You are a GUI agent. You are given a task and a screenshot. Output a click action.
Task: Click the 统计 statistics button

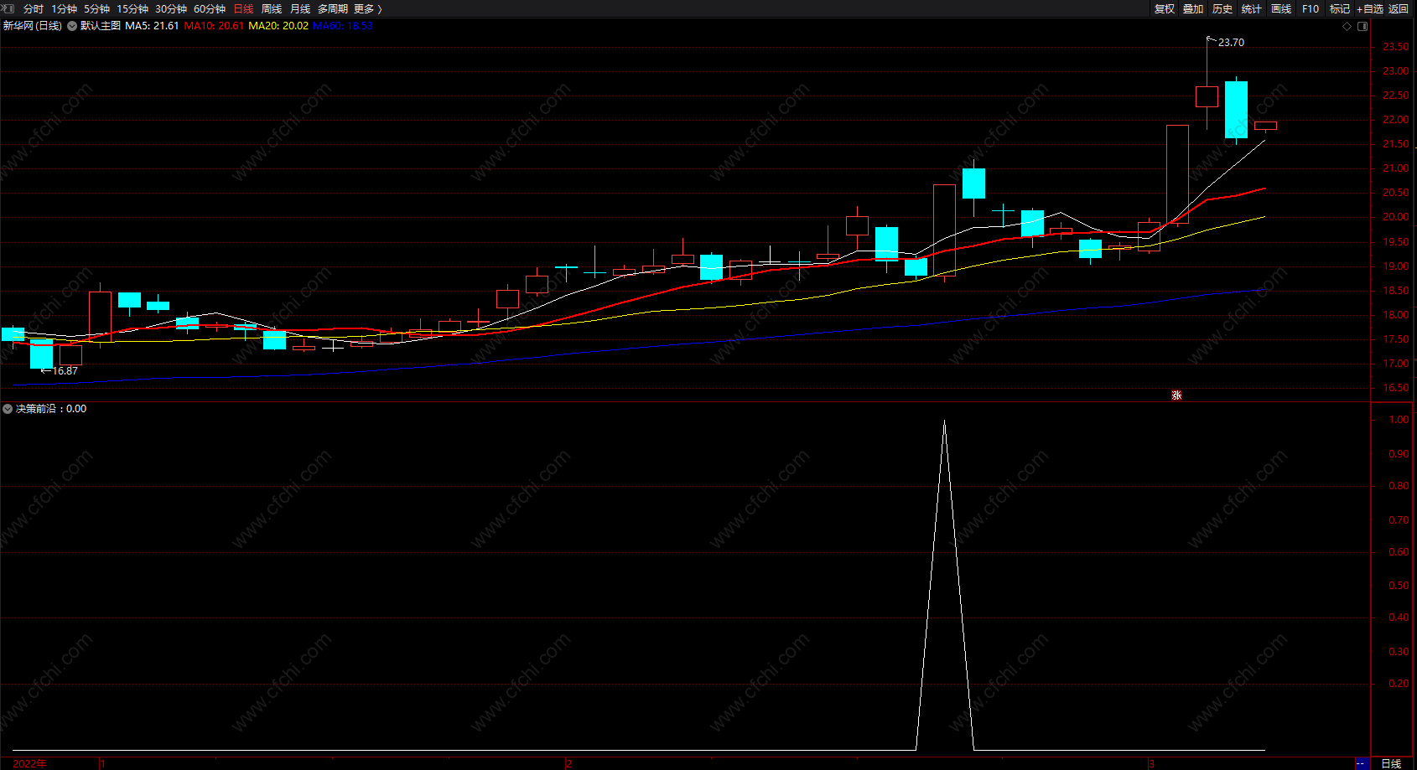[x=1252, y=9]
